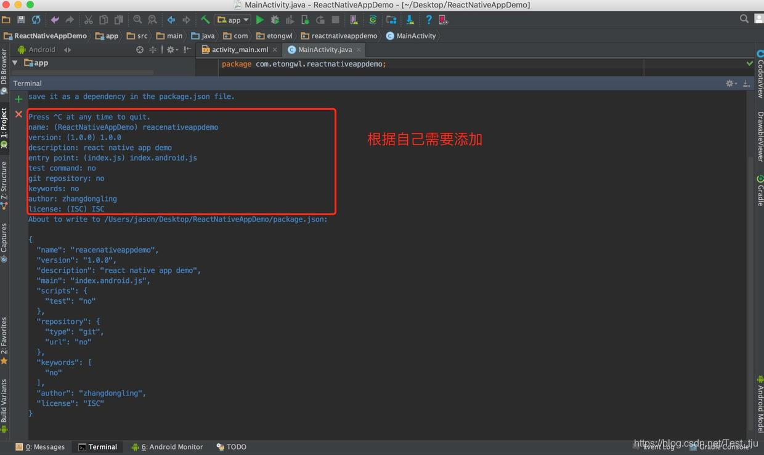
Task: Open the Captures side tab
Action: (4, 242)
